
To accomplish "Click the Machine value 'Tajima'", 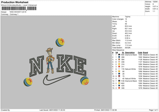I will point(127,17).
